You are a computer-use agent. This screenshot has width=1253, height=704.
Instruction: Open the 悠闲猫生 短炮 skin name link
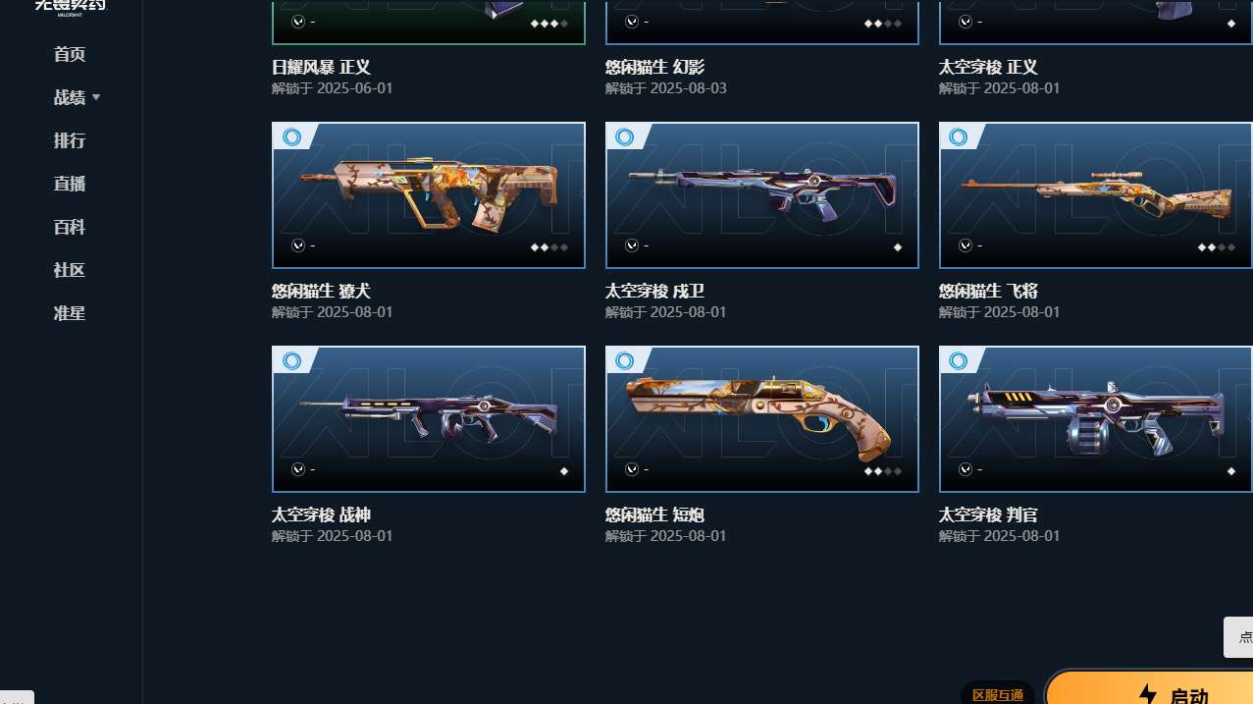pyautogui.click(x=654, y=514)
